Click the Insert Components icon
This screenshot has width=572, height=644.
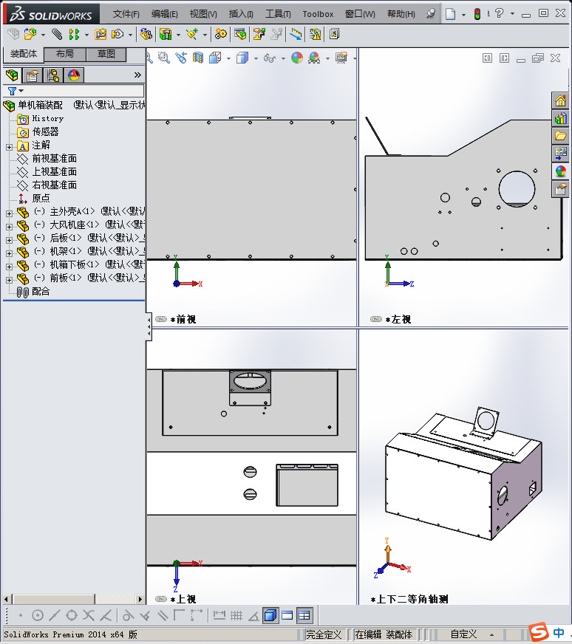(x=30, y=34)
